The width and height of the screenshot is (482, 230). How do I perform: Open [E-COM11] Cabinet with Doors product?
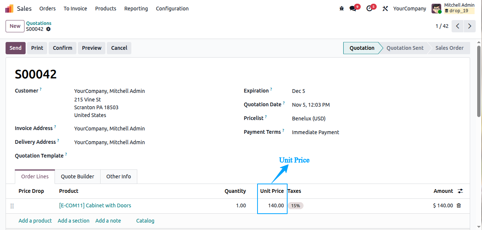pos(95,205)
